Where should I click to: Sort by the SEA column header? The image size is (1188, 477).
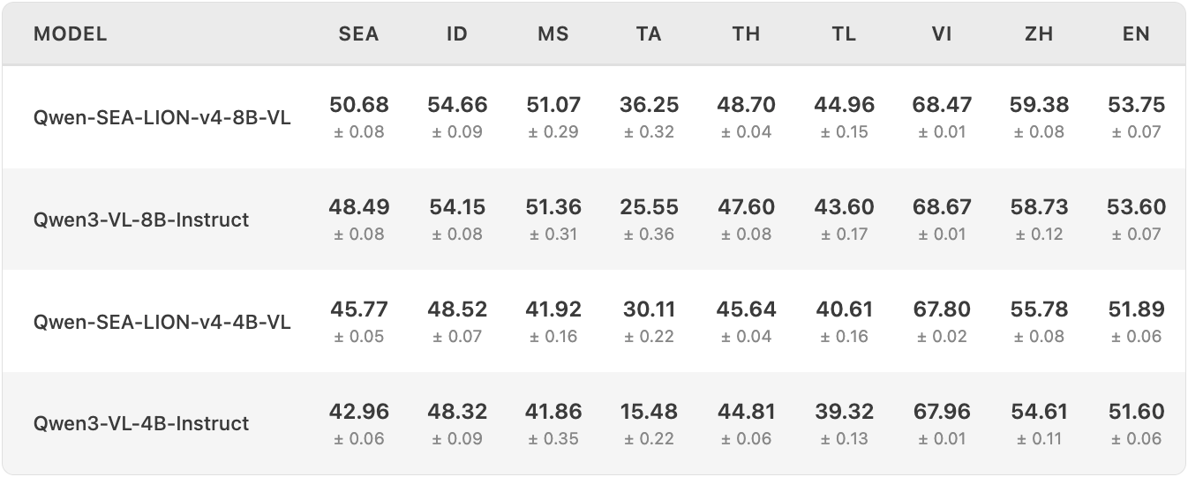(x=358, y=34)
